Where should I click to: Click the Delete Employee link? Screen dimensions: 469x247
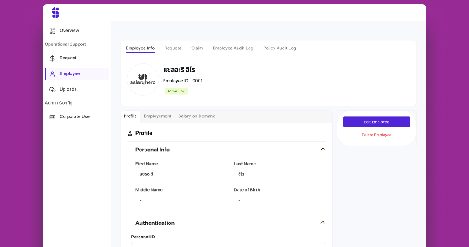[x=376, y=135]
